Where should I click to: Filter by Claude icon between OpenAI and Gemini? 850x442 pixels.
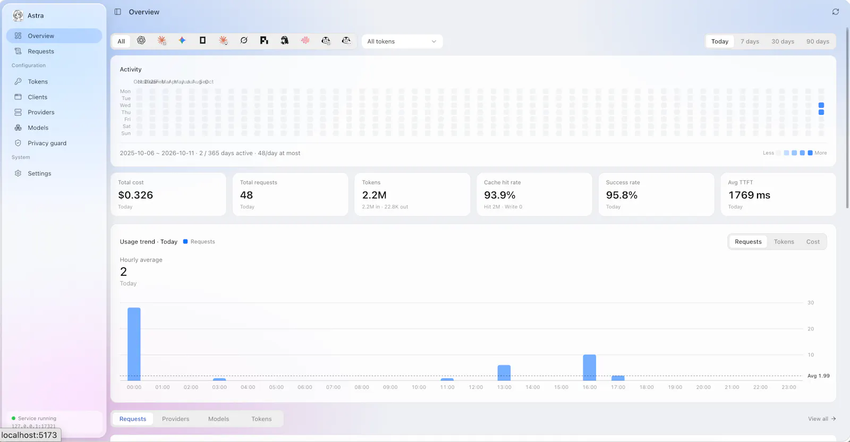pyautogui.click(x=162, y=40)
